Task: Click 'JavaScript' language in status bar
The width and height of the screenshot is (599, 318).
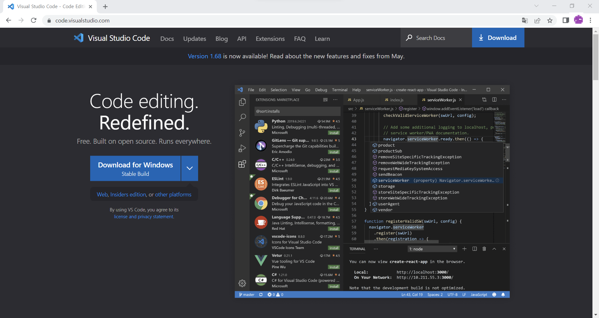Action: point(479,295)
